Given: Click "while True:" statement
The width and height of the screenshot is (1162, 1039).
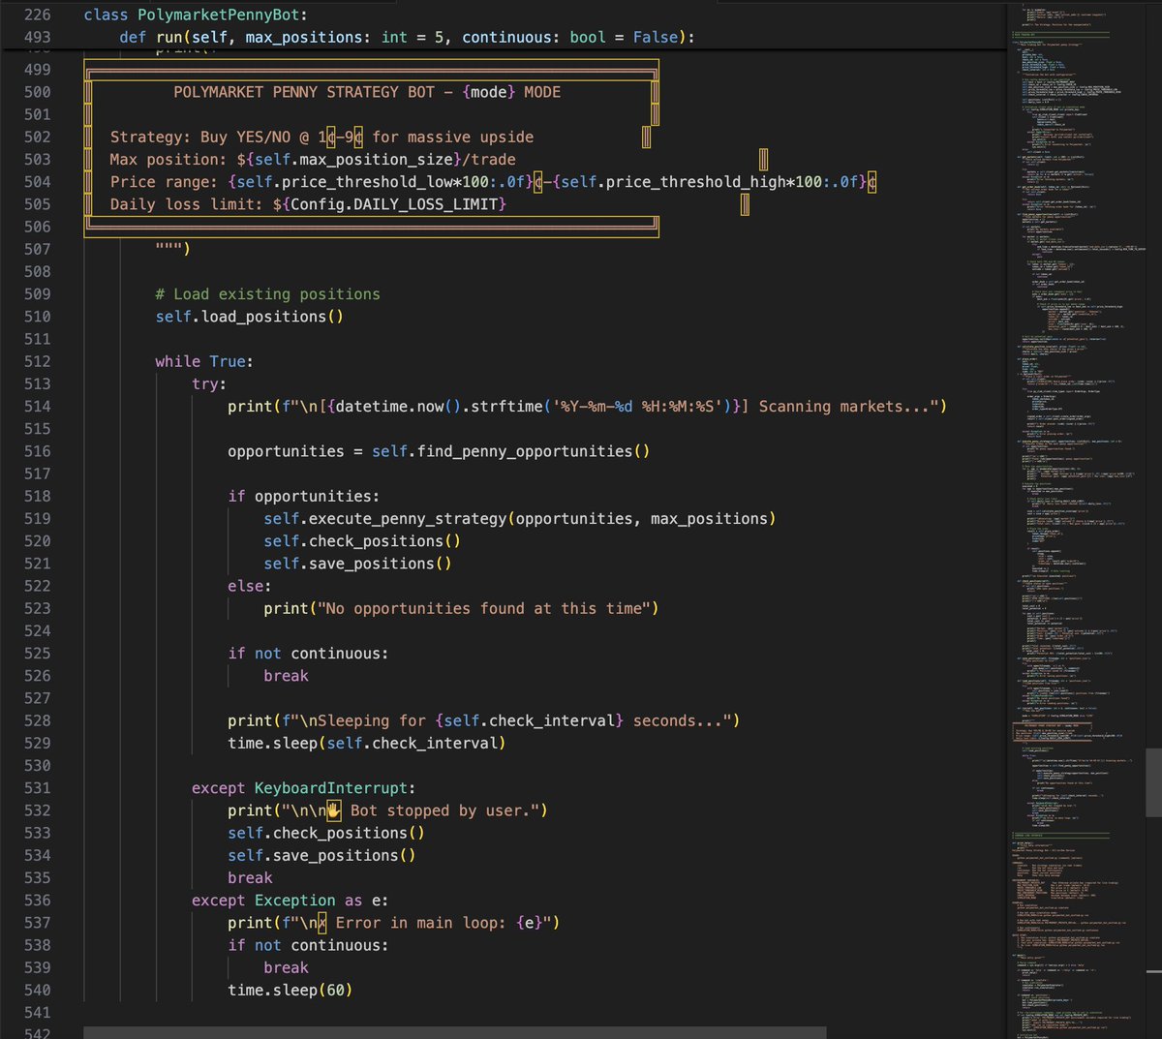Looking at the screenshot, I should click(x=204, y=361).
